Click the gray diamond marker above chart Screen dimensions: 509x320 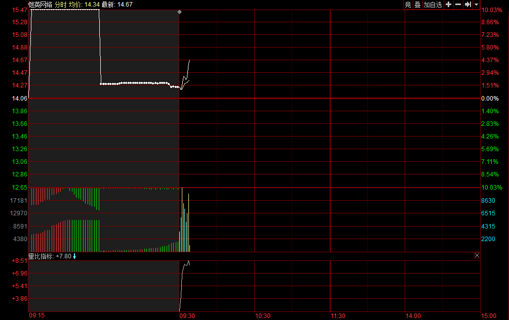click(179, 12)
